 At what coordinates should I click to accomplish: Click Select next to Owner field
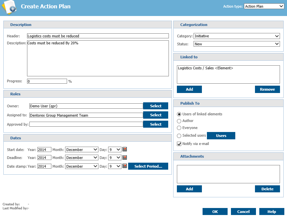pyautogui.click(x=156, y=106)
